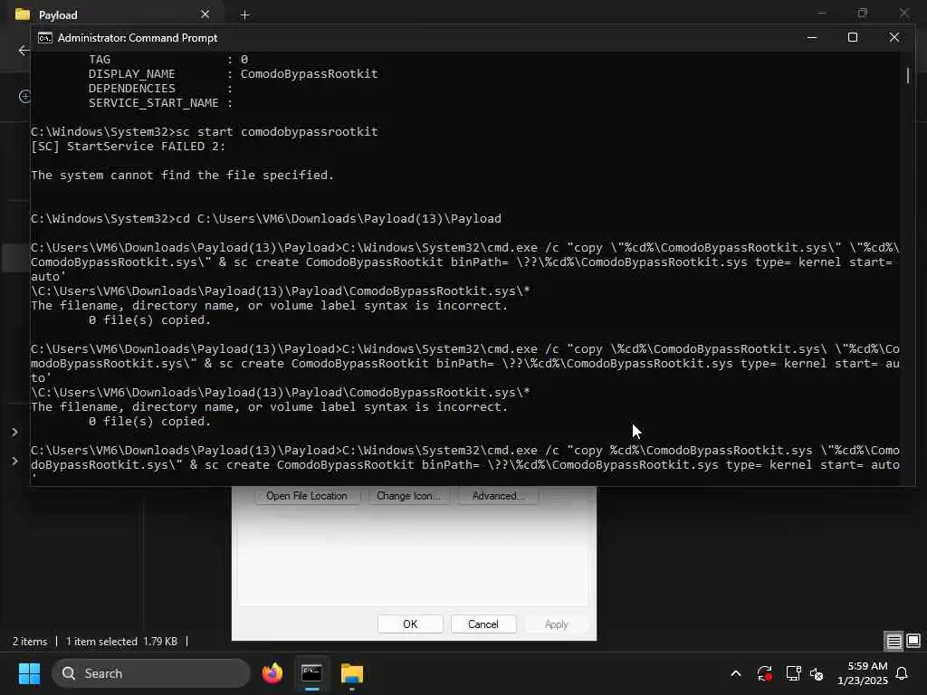The width and height of the screenshot is (927, 695).
Task: Open File Explorer from the taskbar
Action: pyautogui.click(x=352, y=673)
